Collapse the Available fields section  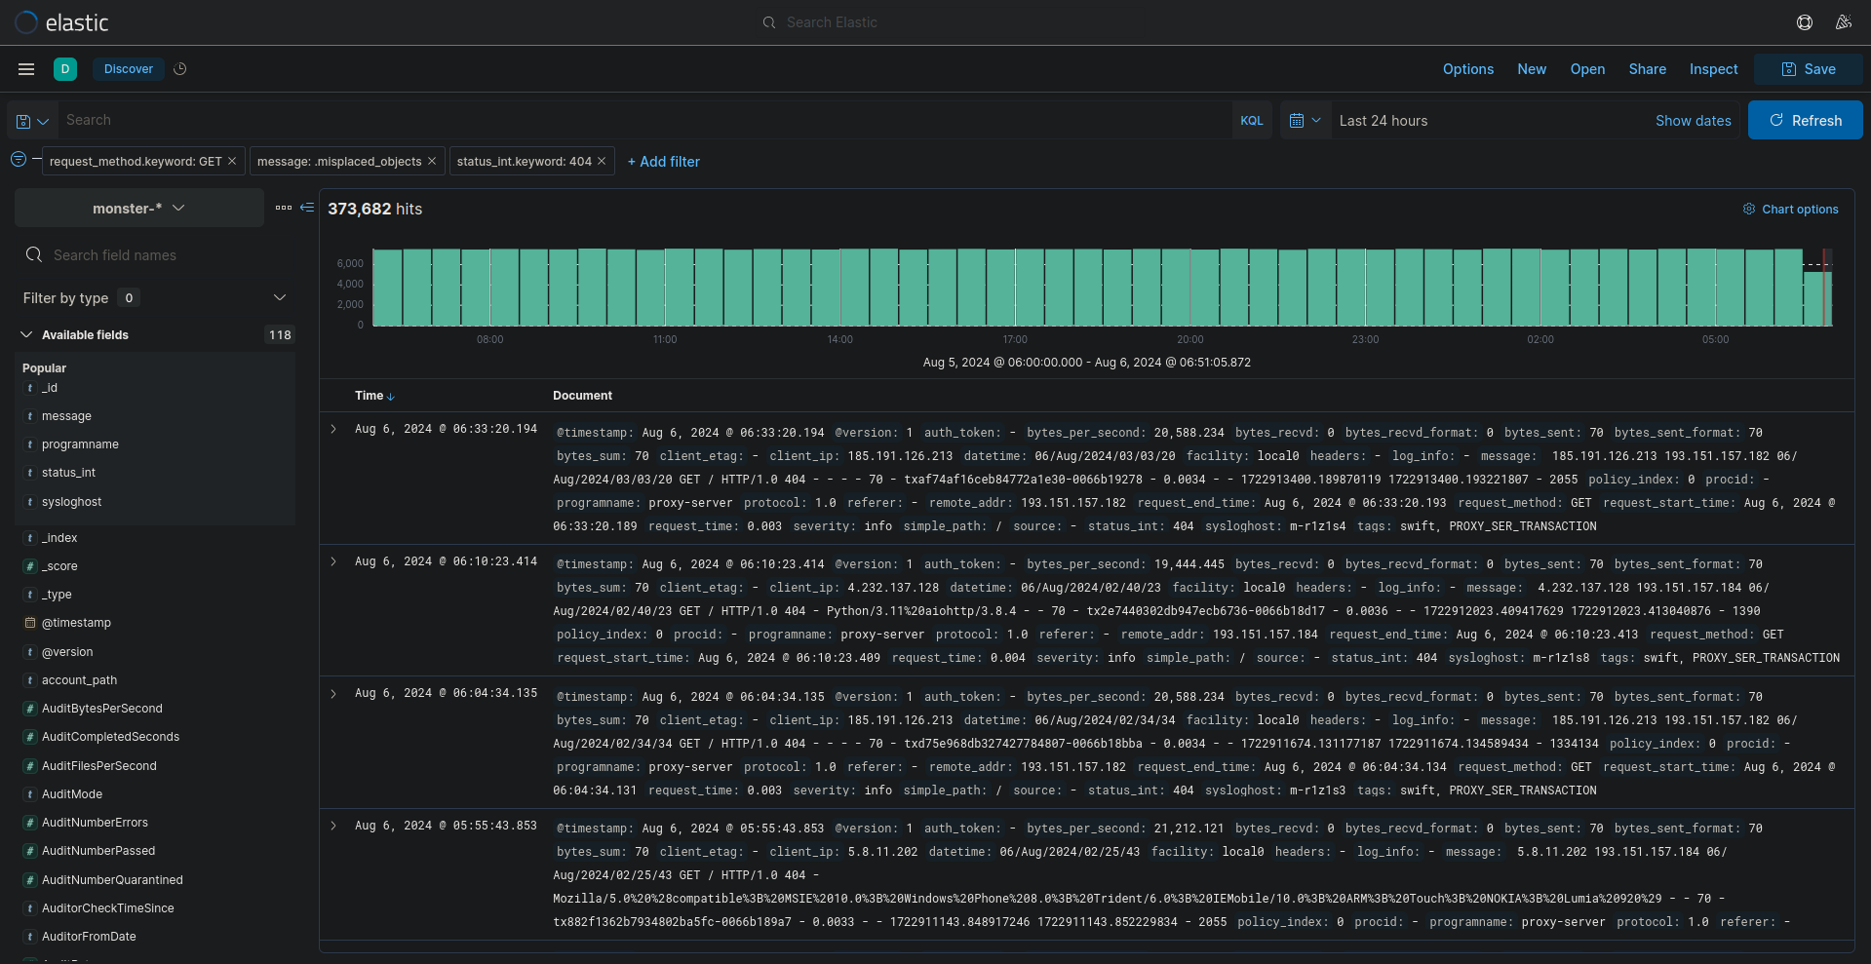pos(26,335)
